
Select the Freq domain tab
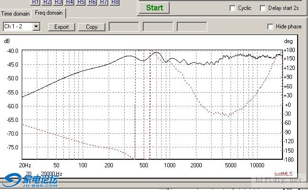pyautogui.click(x=49, y=13)
